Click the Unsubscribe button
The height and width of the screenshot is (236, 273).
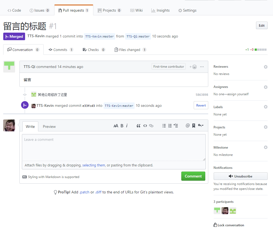(240, 176)
